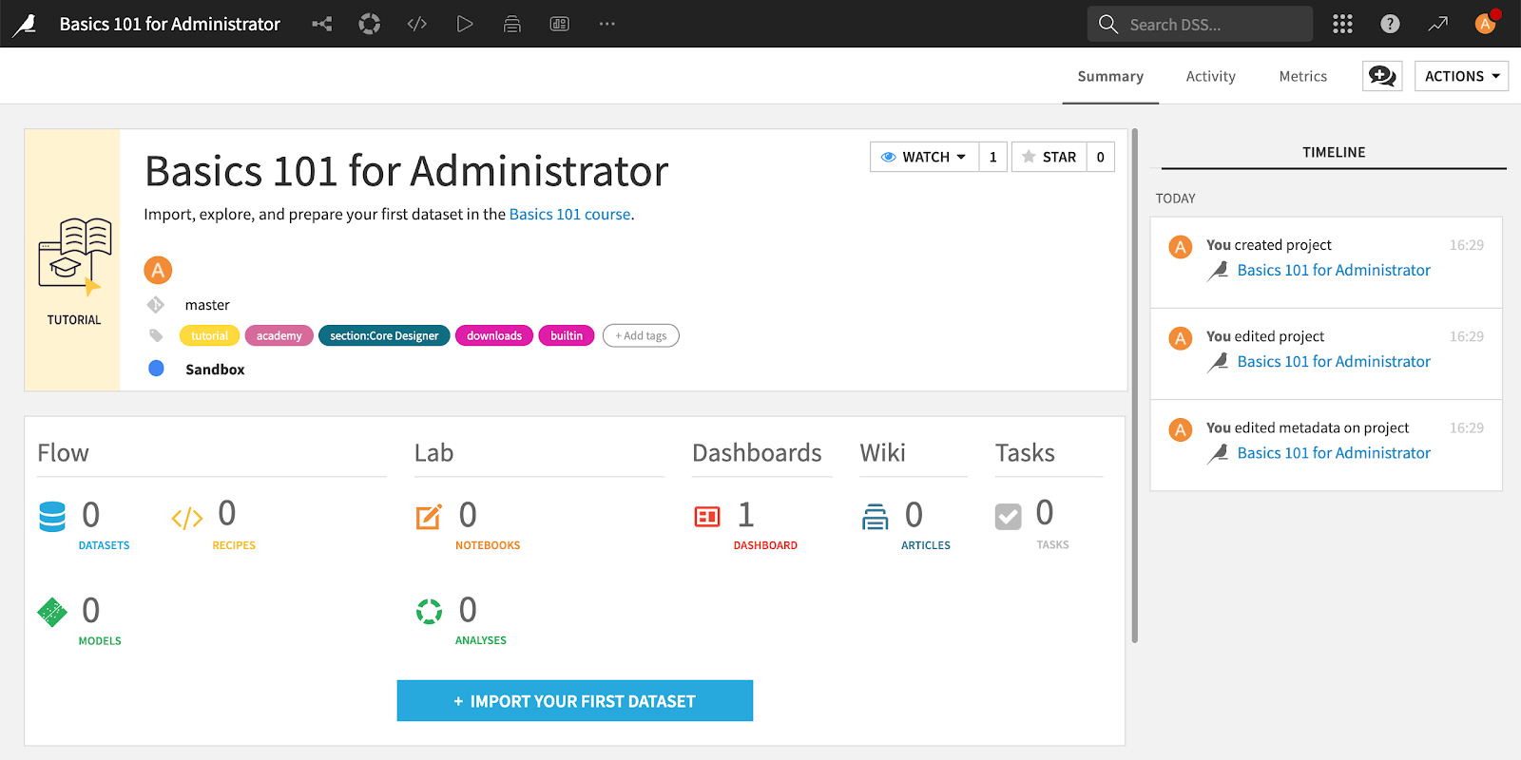The image size is (1521, 760).
Task: Open the code notebooks icon in top bar
Action: pyautogui.click(x=417, y=24)
